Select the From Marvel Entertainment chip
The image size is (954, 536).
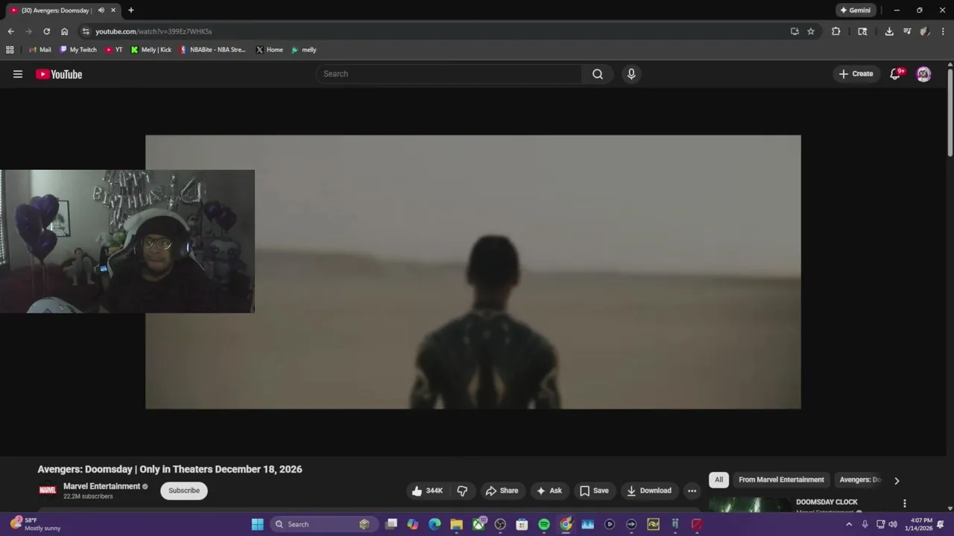tap(781, 479)
